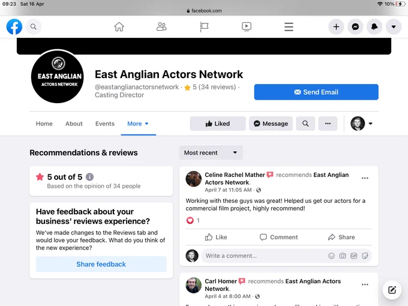Share Celine Rachel Mather's review
The width and height of the screenshot is (408, 306).
point(341,237)
